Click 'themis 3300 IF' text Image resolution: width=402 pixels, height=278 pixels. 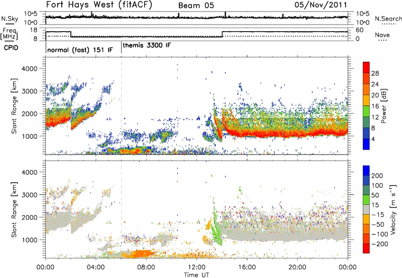[147, 45]
